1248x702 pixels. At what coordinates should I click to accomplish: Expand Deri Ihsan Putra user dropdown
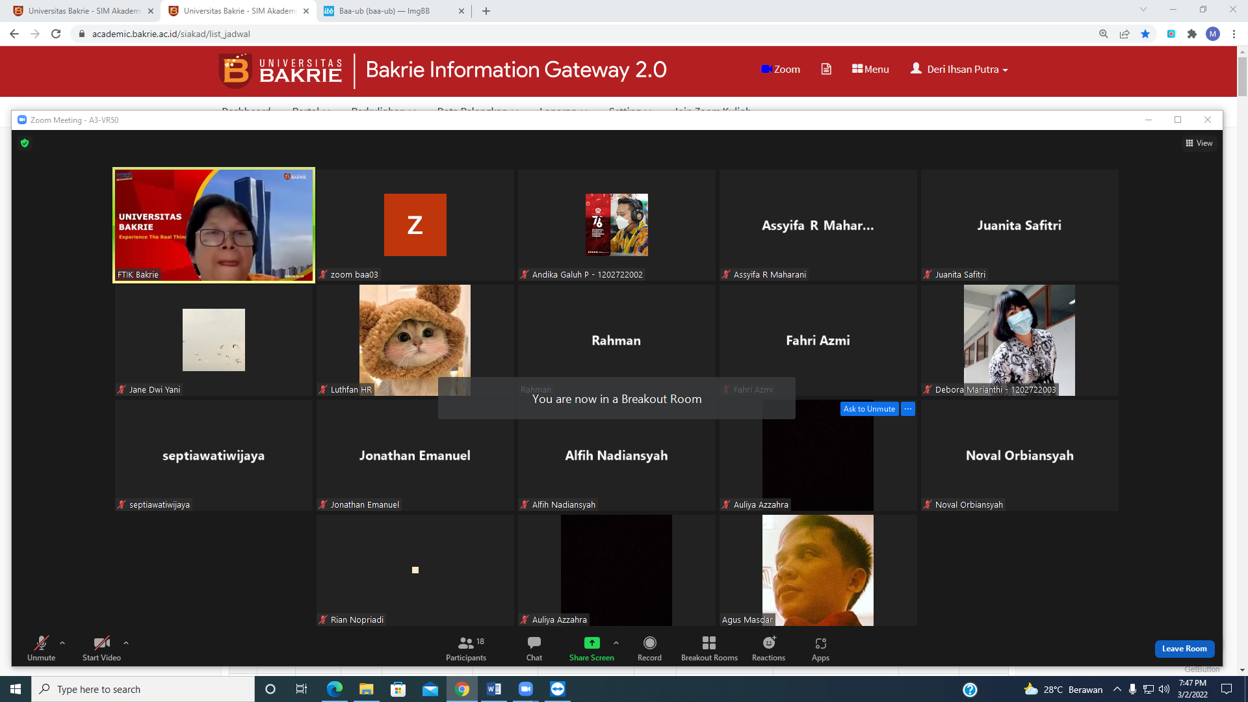[959, 69]
